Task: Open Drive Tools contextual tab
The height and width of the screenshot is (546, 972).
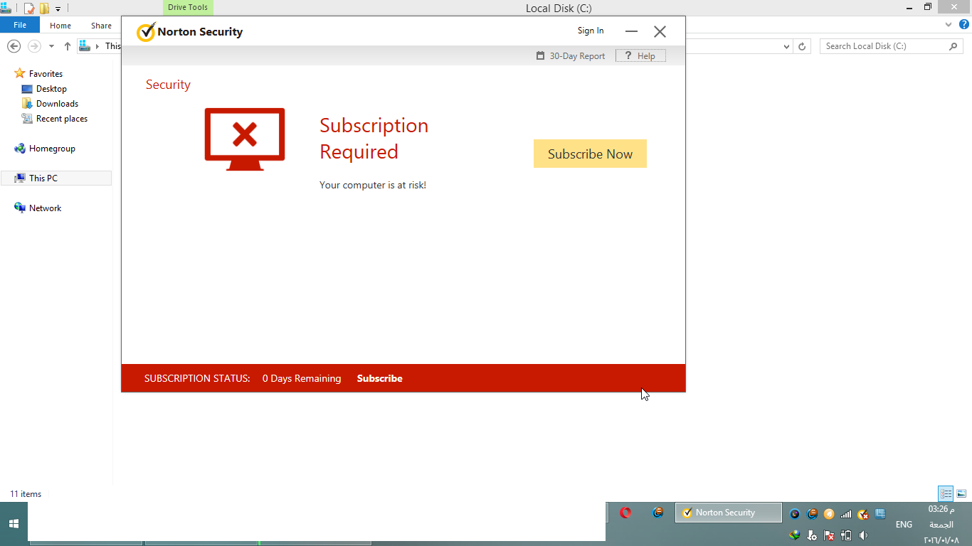Action: click(x=188, y=8)
